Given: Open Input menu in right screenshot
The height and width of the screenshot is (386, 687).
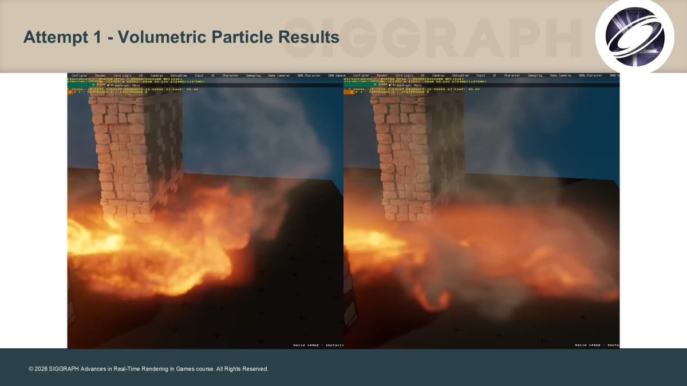Looking at the screenshot, I should [481, 75].
